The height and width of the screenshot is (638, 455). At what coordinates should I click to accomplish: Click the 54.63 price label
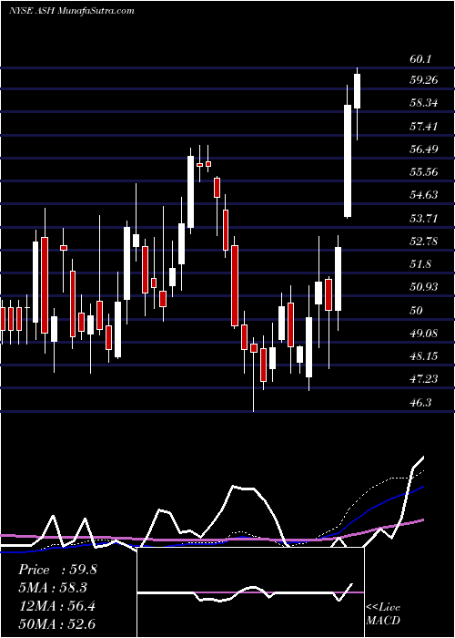424,195
